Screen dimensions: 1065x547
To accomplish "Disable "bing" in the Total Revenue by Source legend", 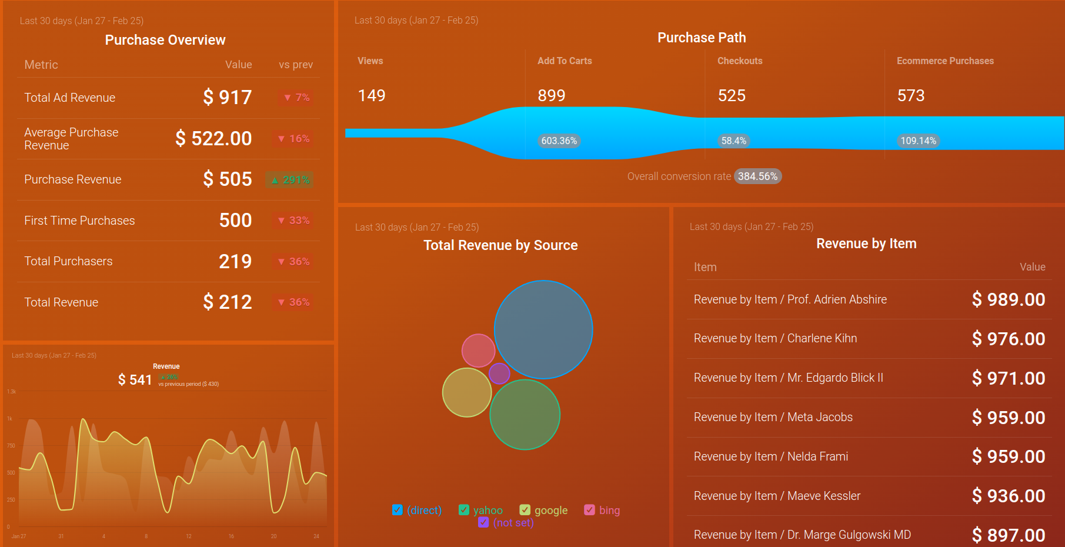I will point(590,510).
